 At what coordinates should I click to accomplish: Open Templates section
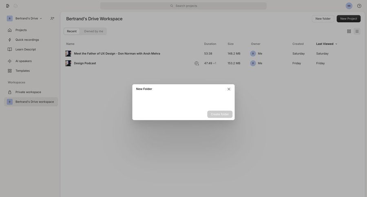pyautogui.click(x=31, y=70)
